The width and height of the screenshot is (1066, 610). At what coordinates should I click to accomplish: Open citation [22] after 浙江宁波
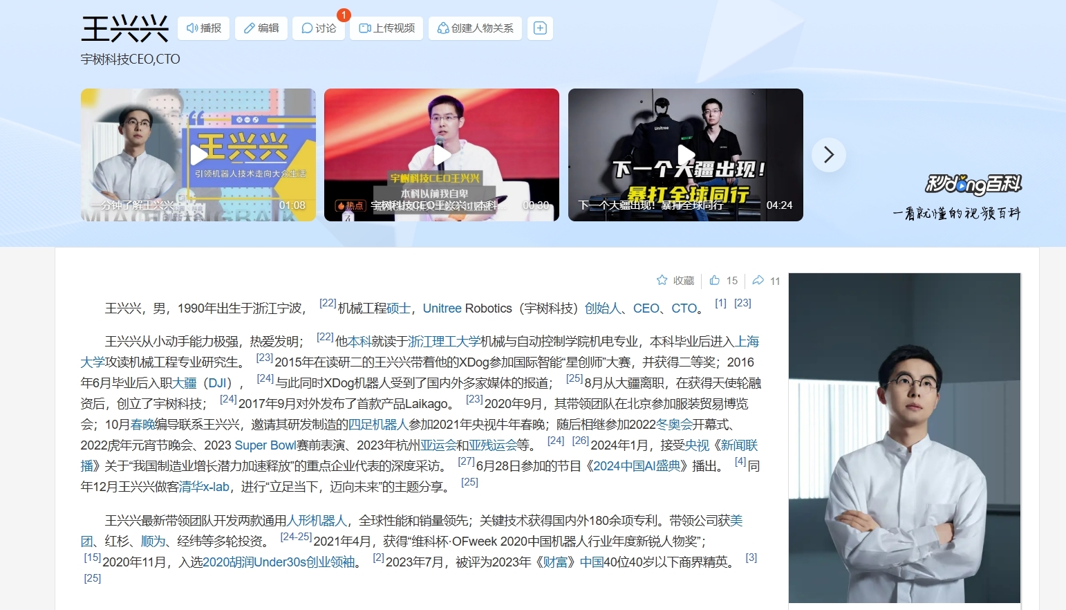[328, 303]
